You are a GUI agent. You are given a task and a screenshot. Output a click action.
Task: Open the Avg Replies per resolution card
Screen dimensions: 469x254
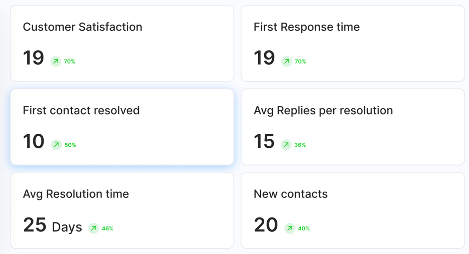pos(353,127)
